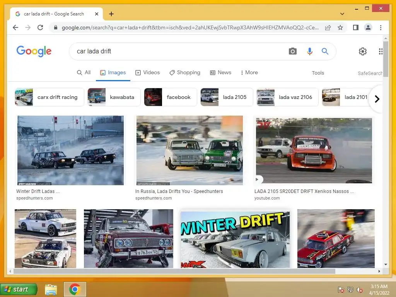The image size is (396, 297).
Task: Open Shopping results tab
Action: pyautogui.click(x=184, y=73)
